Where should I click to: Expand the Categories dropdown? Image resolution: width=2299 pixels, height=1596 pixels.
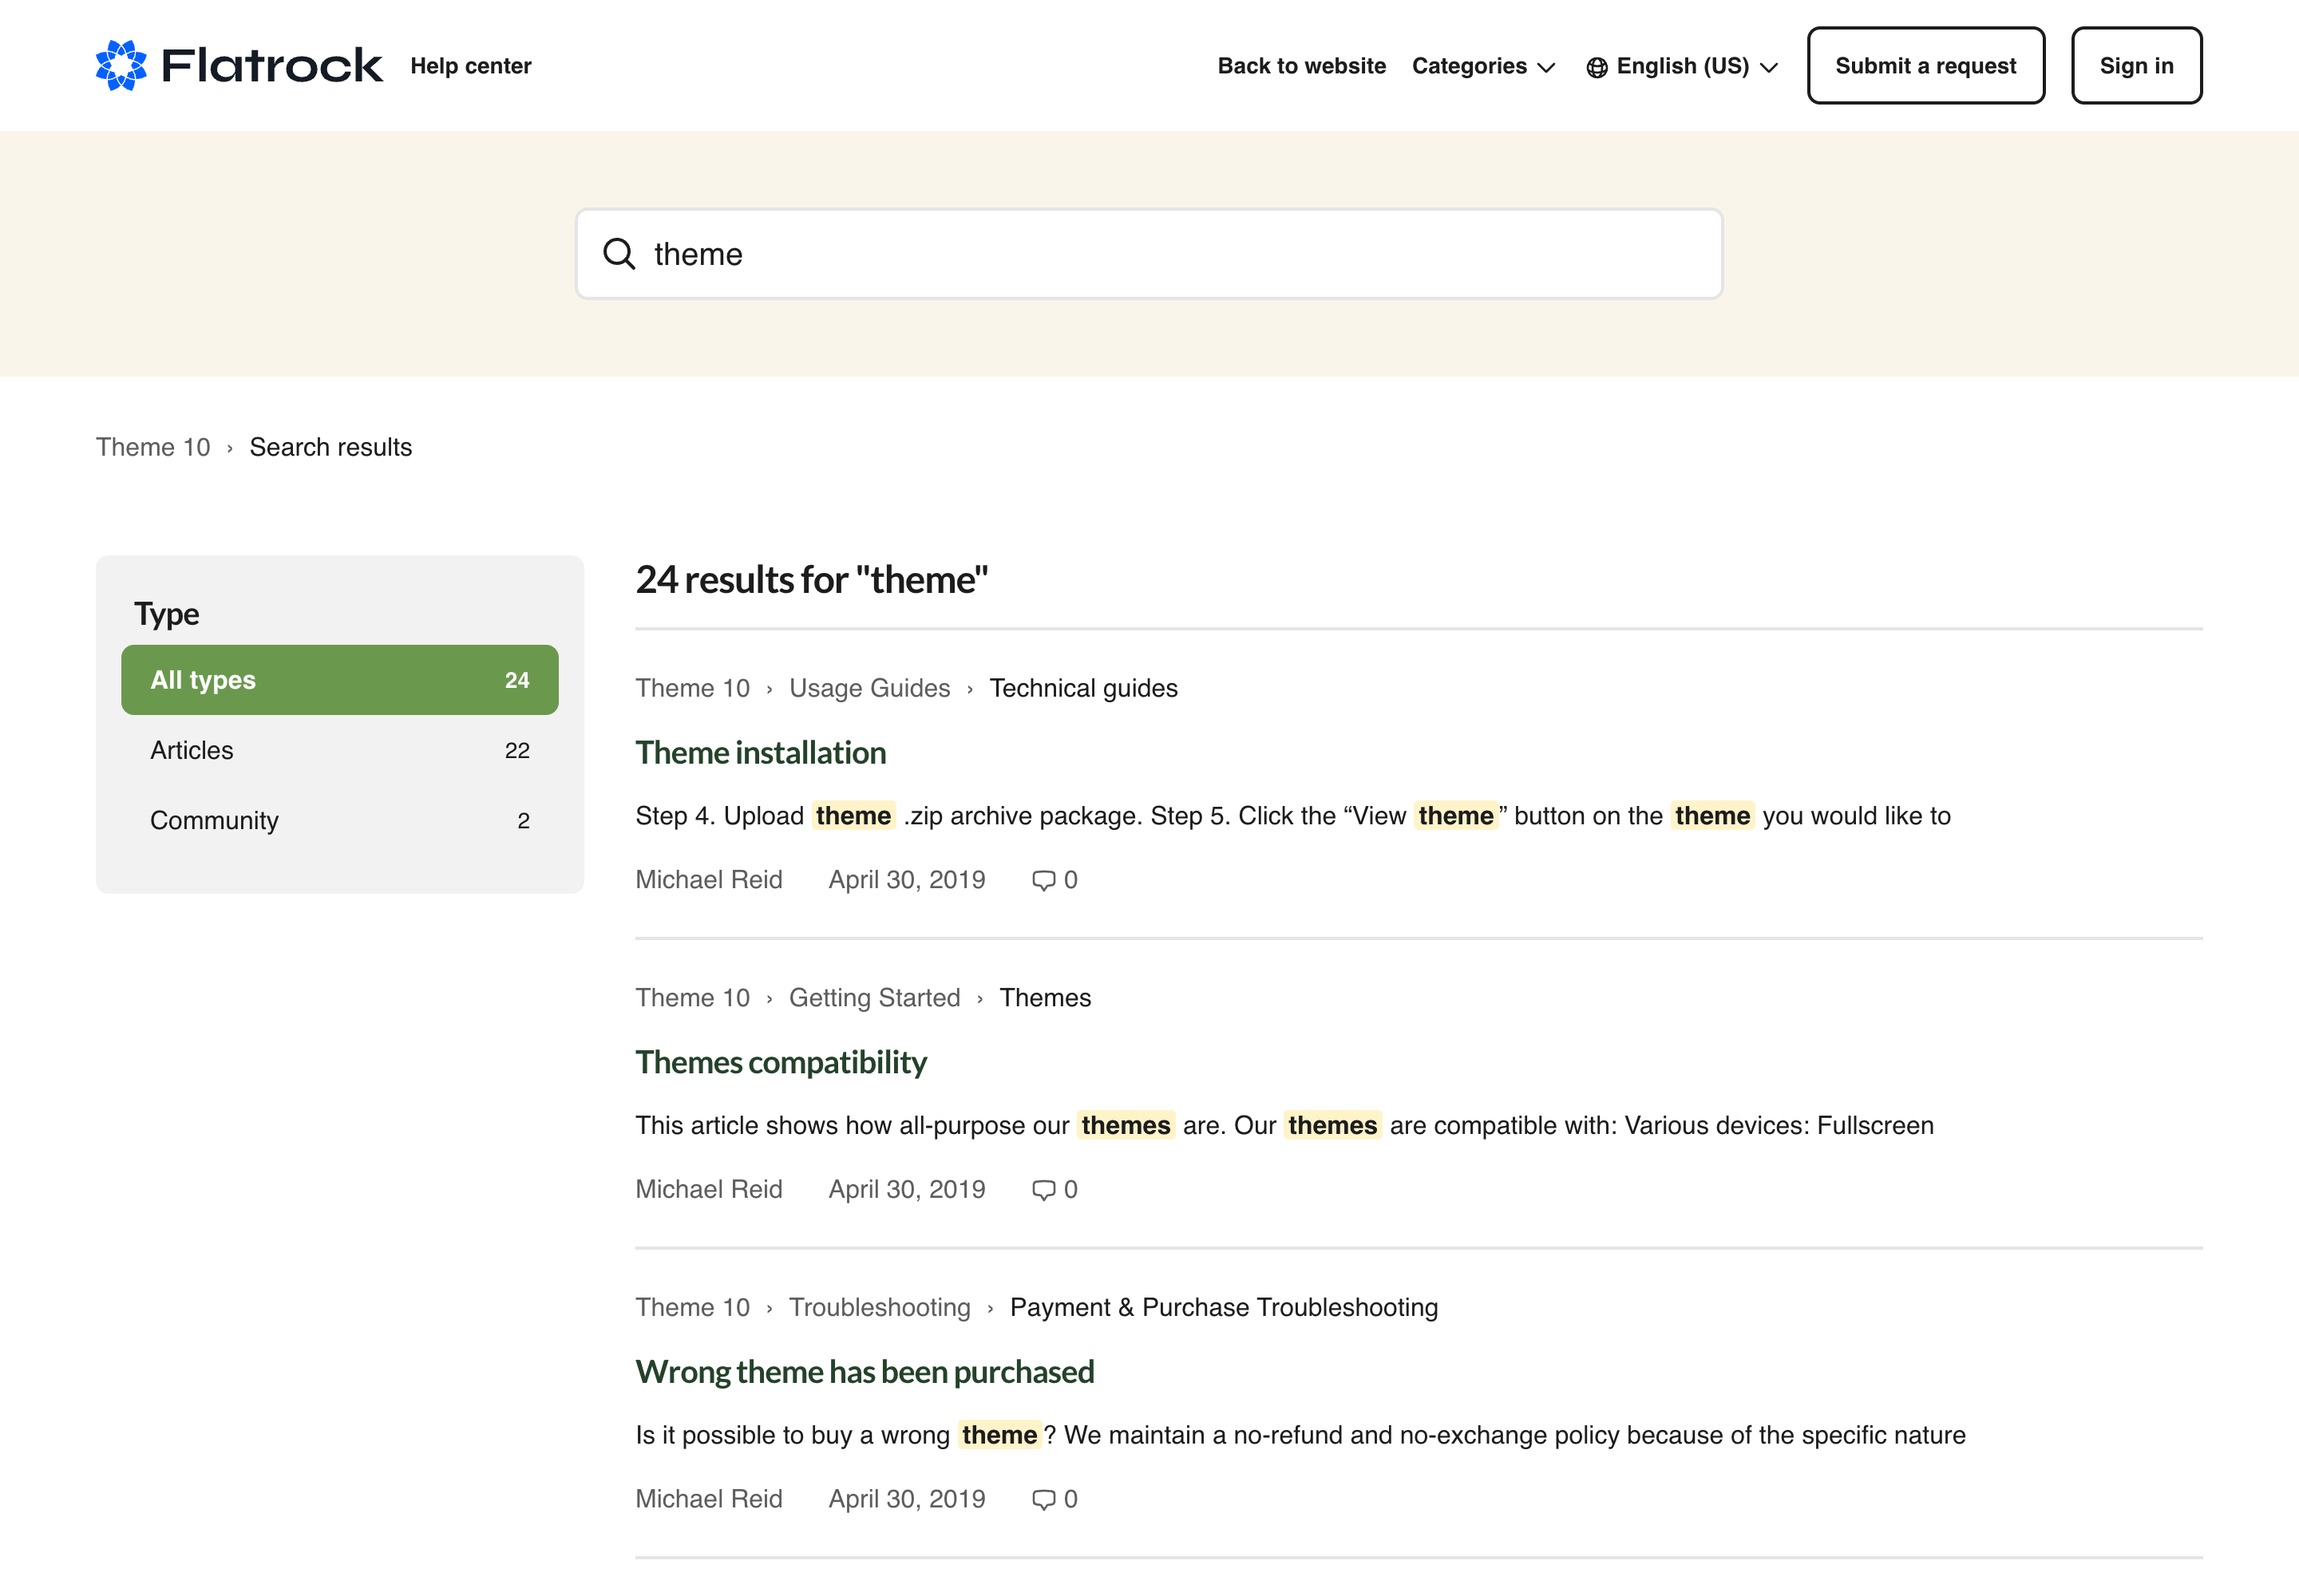click(1484, 66)
